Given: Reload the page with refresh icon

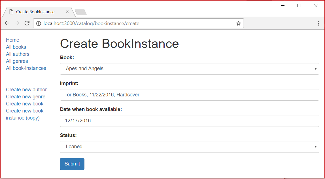Looking at the screenshot, I should pyautogui.click(x=27, y=23).
